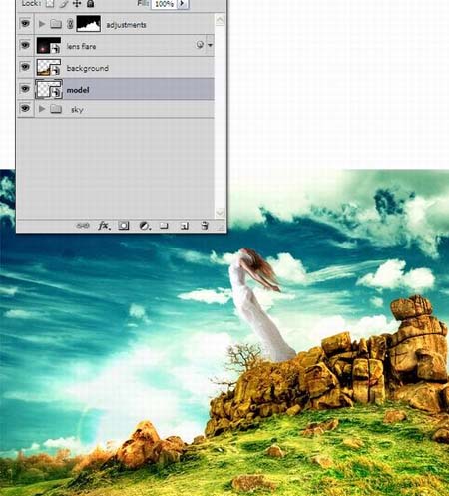Open the Fill percentage flyout arrow
The image size is (449, 496).
[182, 3]
